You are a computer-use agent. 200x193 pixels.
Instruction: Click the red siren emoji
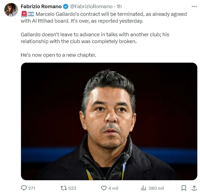[24, 14]
